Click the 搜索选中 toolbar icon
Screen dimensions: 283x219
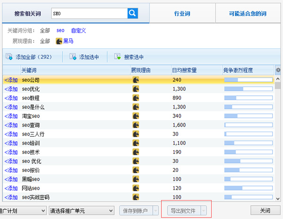click(x=117, y=57)
